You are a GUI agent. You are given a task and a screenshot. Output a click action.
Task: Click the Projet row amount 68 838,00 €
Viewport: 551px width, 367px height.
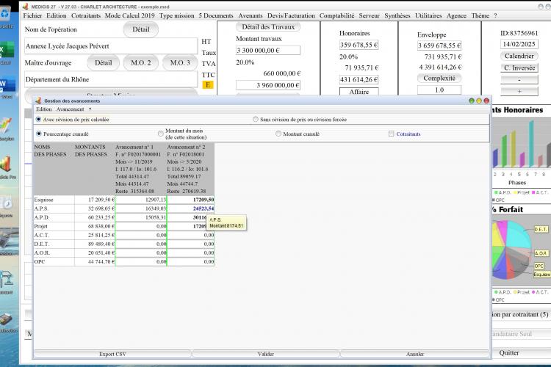click(95, 226)
